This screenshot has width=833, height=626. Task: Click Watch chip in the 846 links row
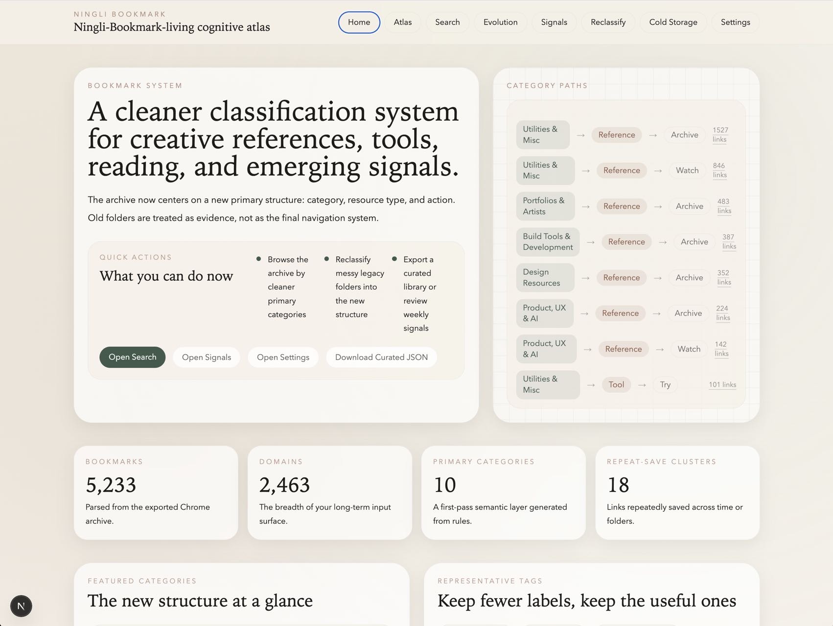click(687, 171)
